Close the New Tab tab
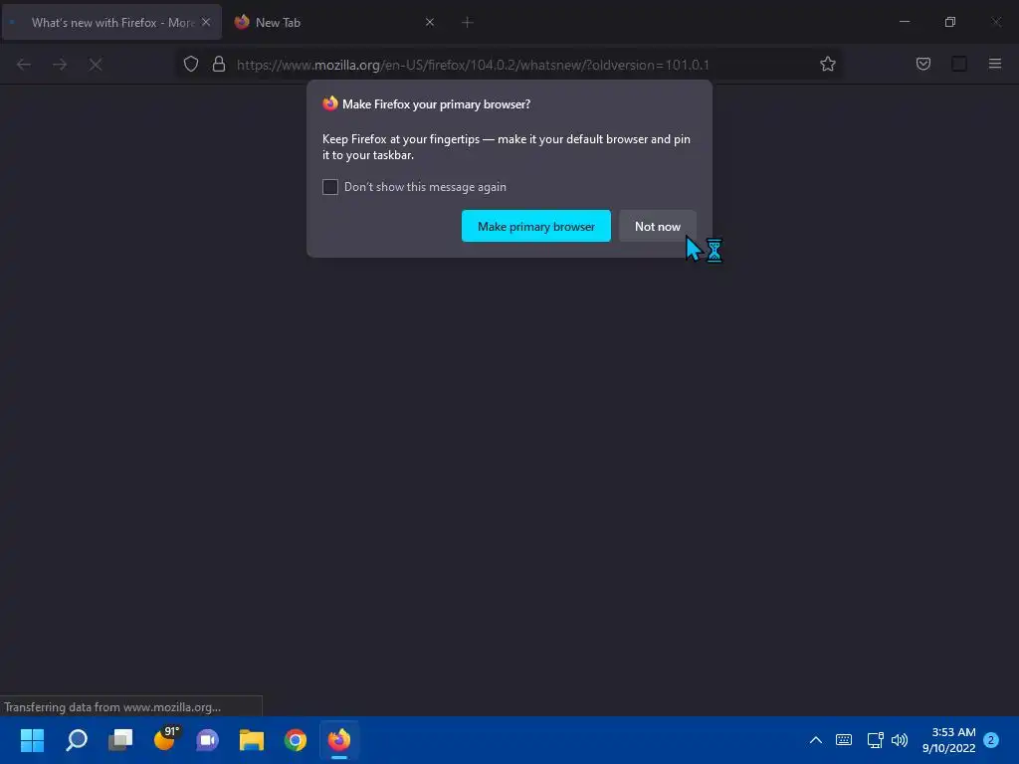1019x764 pixels. 430,22
